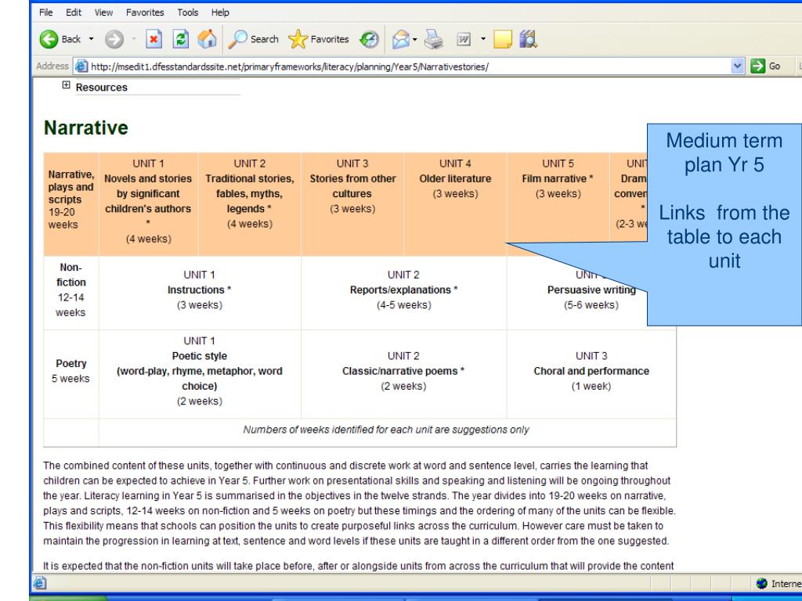
Task: Open Novels and stories by significant children's authors
Action: click(x=148, y=194)
